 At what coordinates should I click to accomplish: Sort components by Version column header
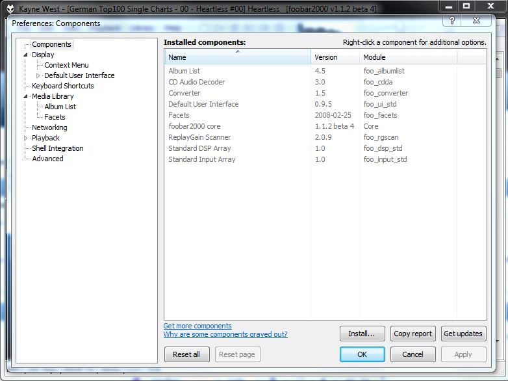coord(335,57)
